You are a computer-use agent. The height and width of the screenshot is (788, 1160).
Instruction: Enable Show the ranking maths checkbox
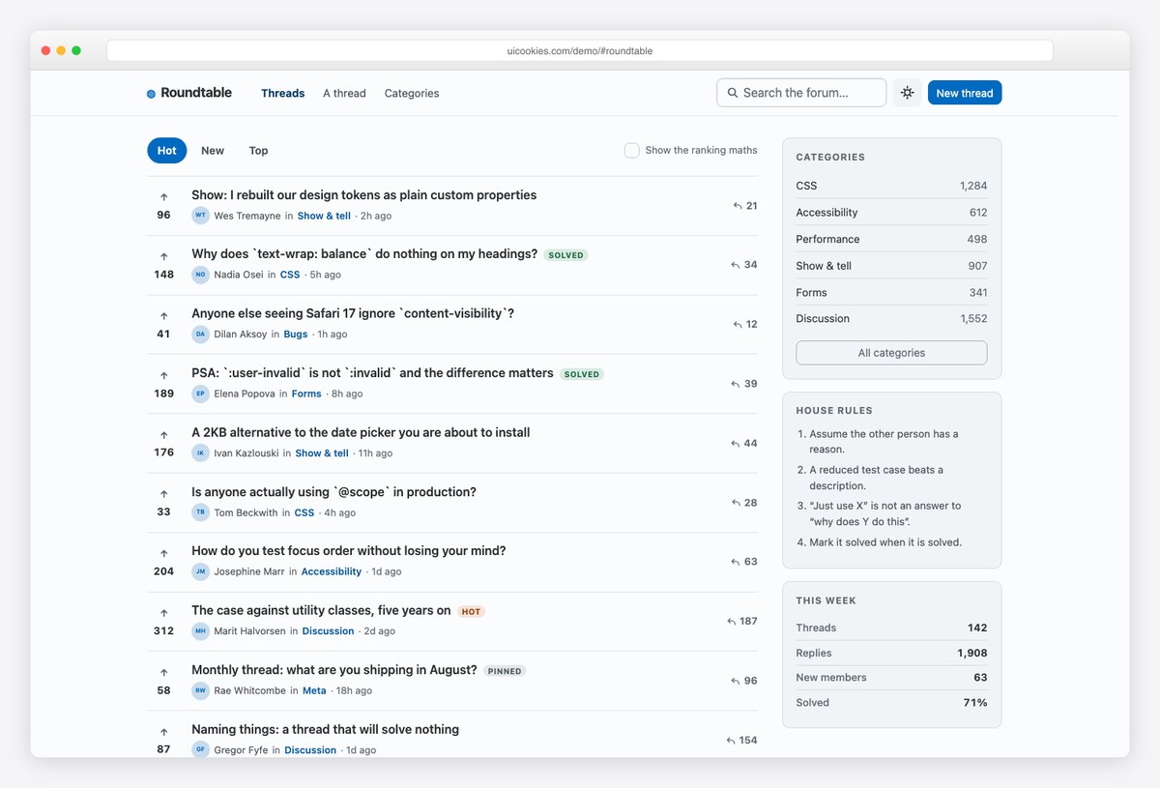631,150
